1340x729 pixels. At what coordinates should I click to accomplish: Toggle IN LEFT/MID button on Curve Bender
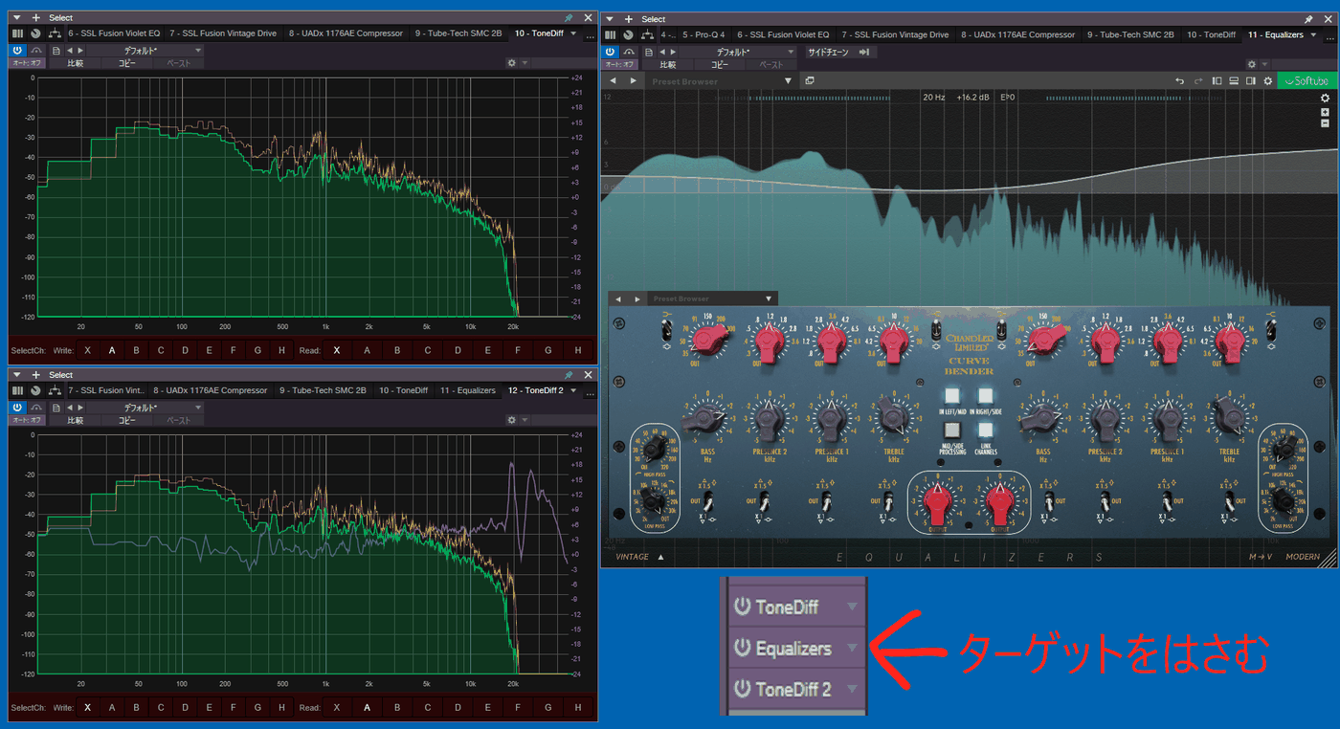pos(951,397)
